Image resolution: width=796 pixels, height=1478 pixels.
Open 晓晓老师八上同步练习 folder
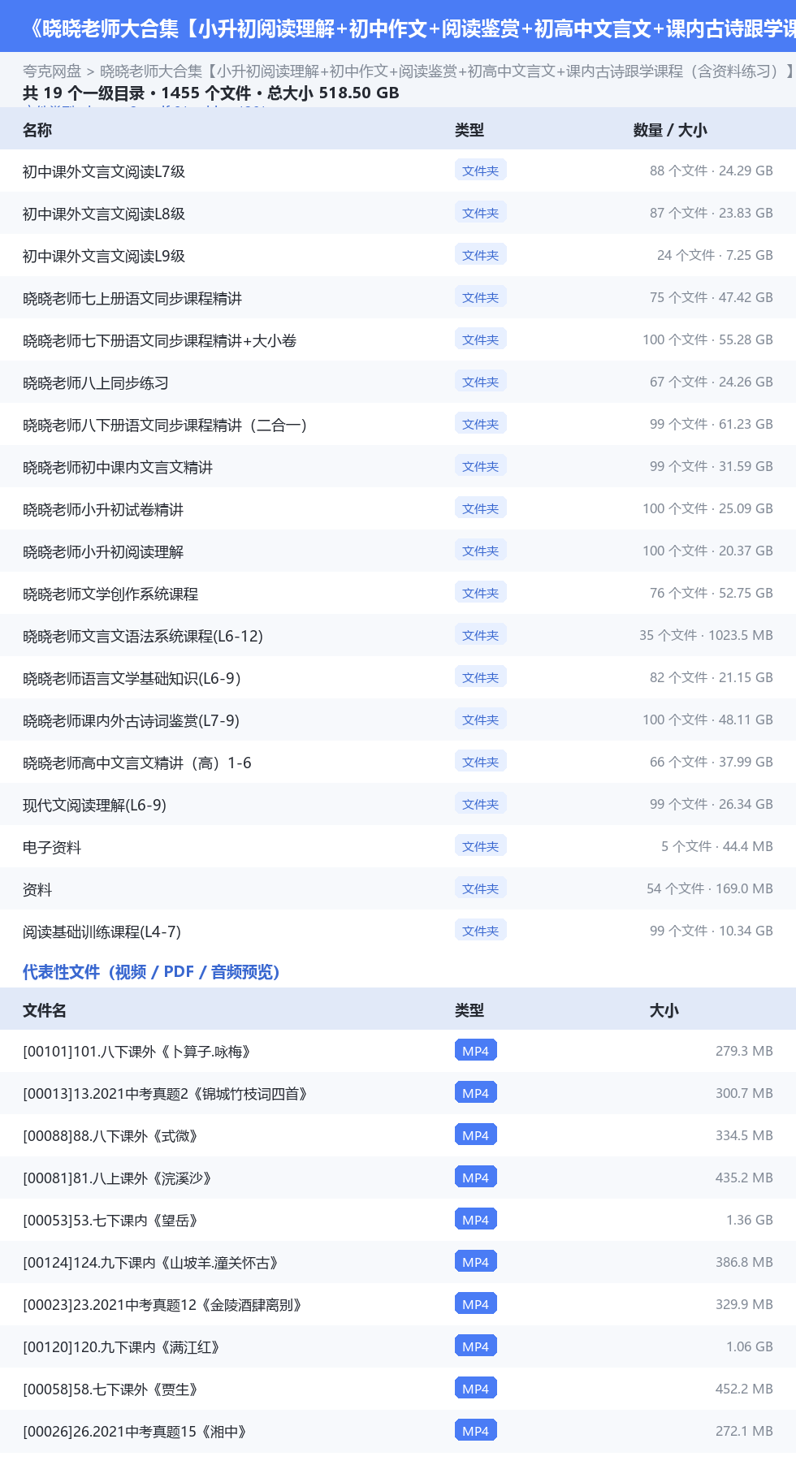click(96, 382)
